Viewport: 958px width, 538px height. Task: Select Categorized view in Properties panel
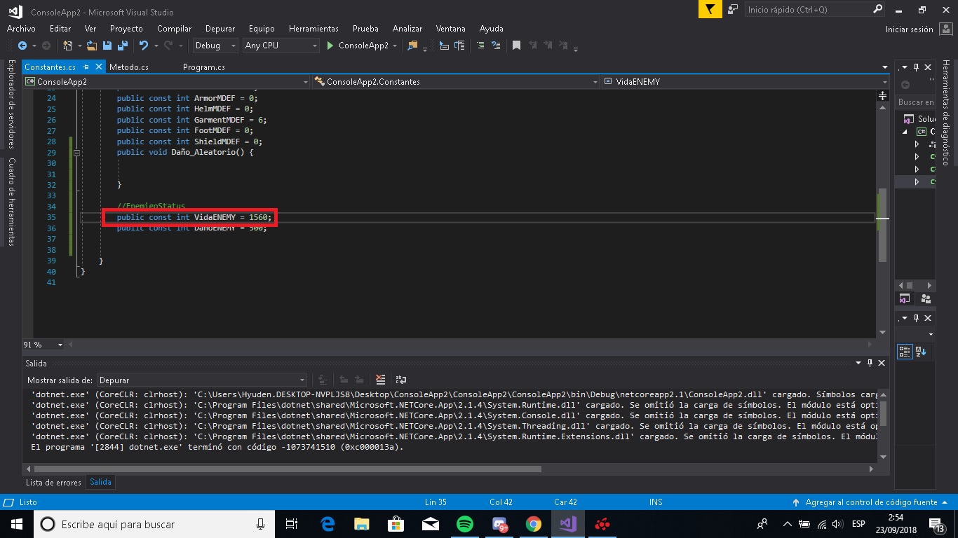pyautogui.click(x=905, y=352)
